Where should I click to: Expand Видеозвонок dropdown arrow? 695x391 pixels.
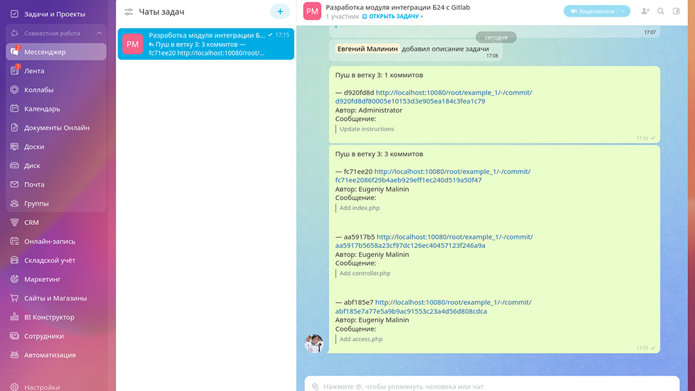(623, 12)
